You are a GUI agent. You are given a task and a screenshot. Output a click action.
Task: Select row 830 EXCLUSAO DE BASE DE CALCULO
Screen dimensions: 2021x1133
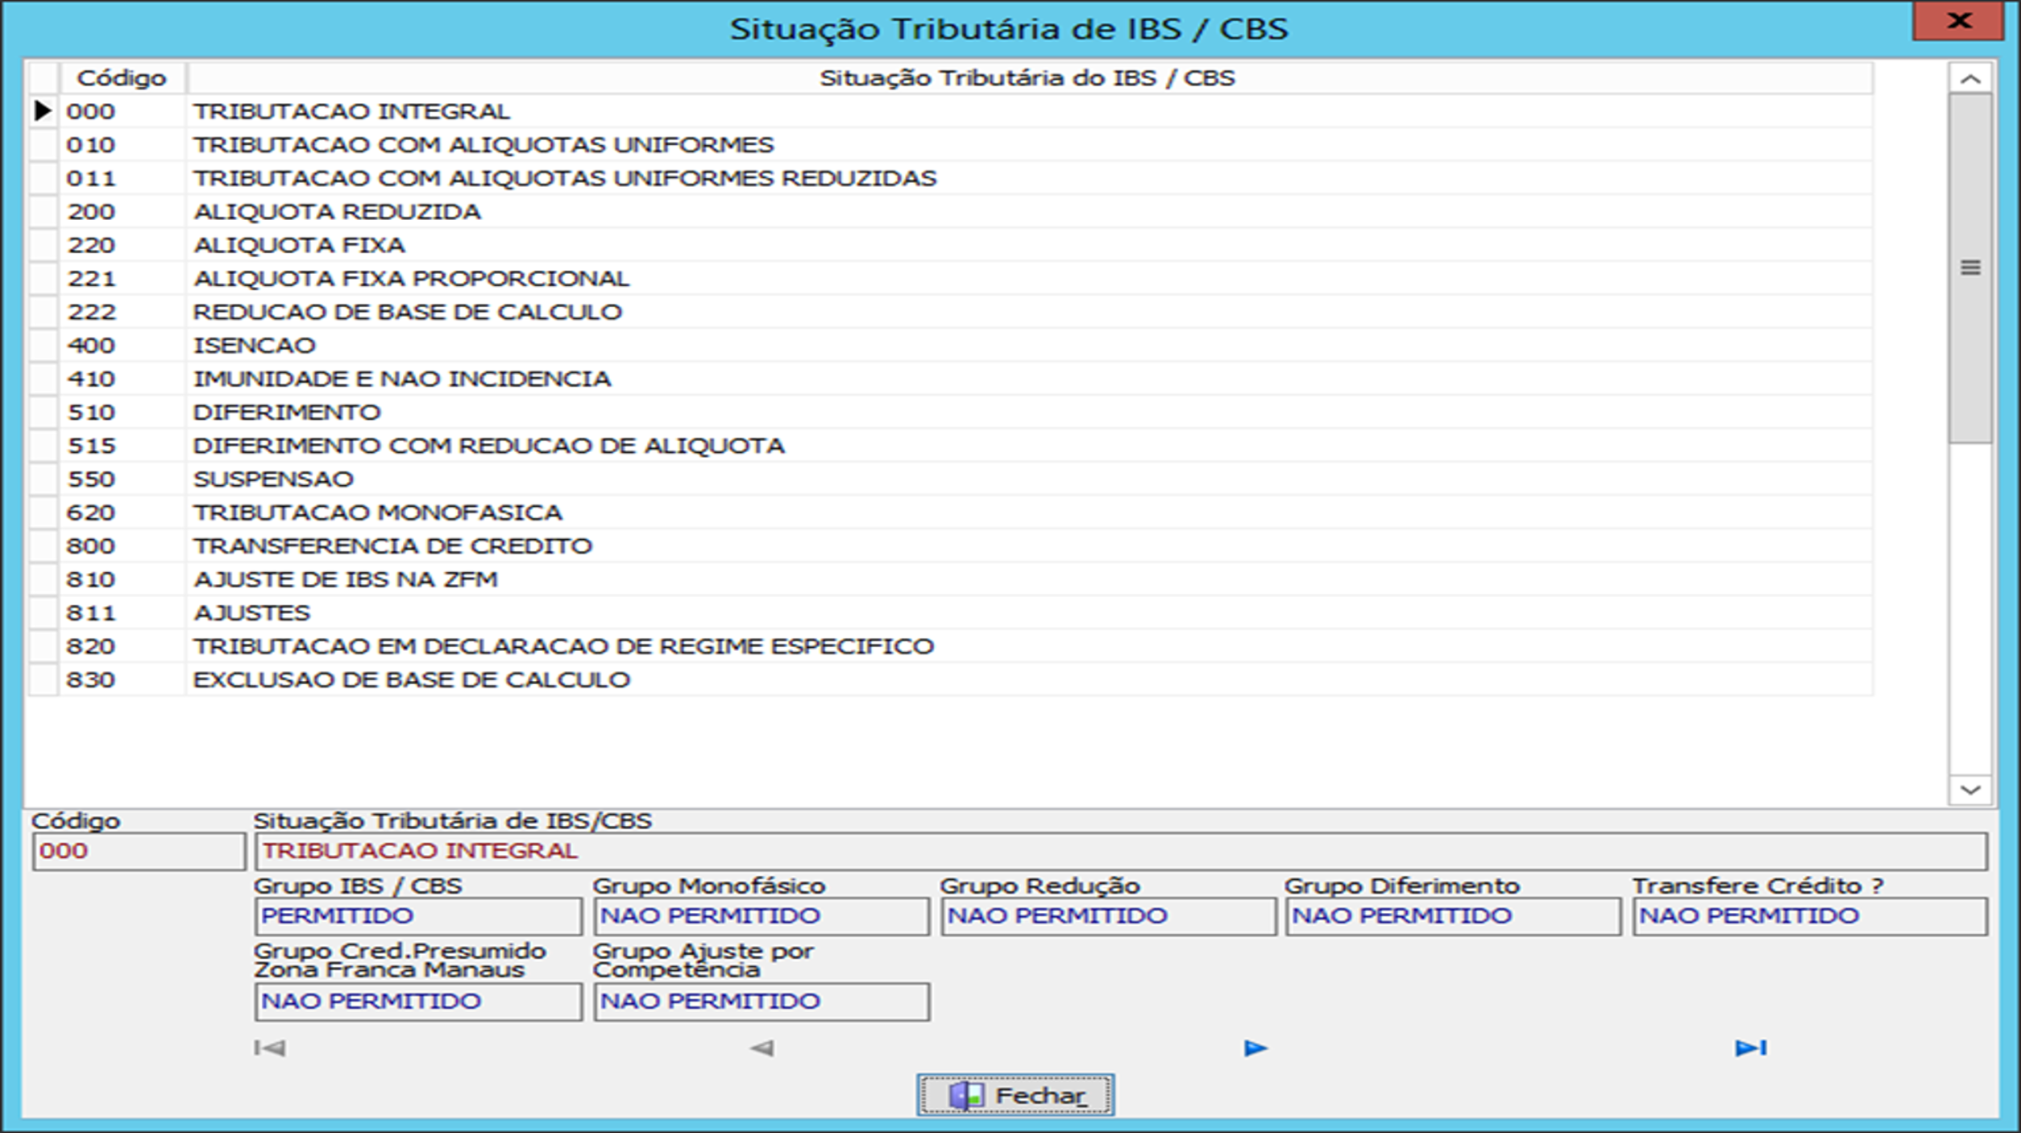click(411, 680)
